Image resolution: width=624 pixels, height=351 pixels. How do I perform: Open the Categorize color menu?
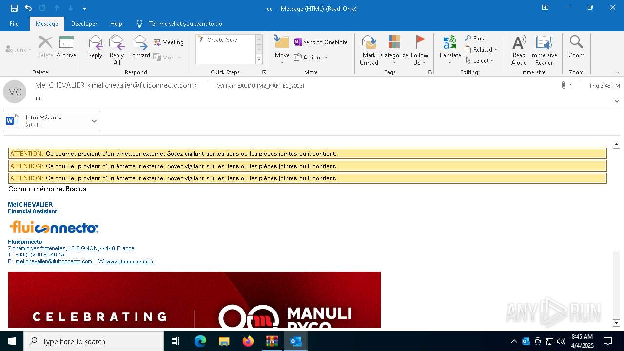[394, 50]
